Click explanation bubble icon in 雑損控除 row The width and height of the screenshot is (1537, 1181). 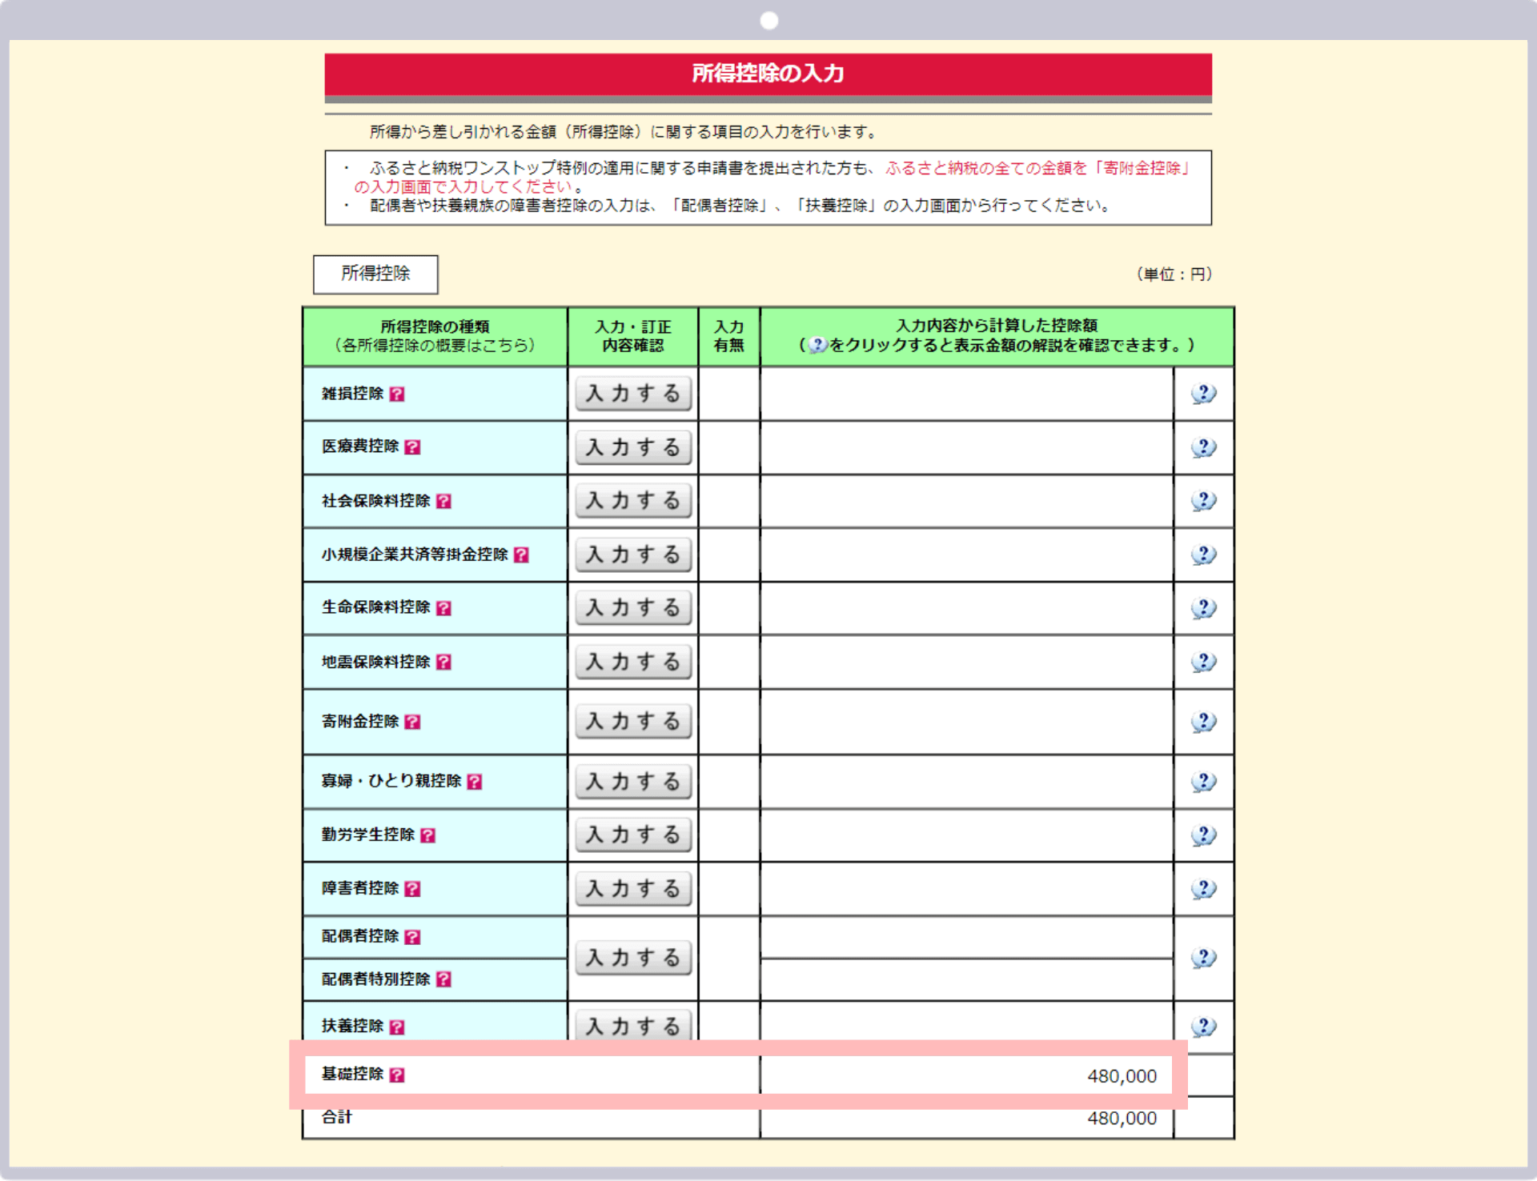click(1203, 394)
